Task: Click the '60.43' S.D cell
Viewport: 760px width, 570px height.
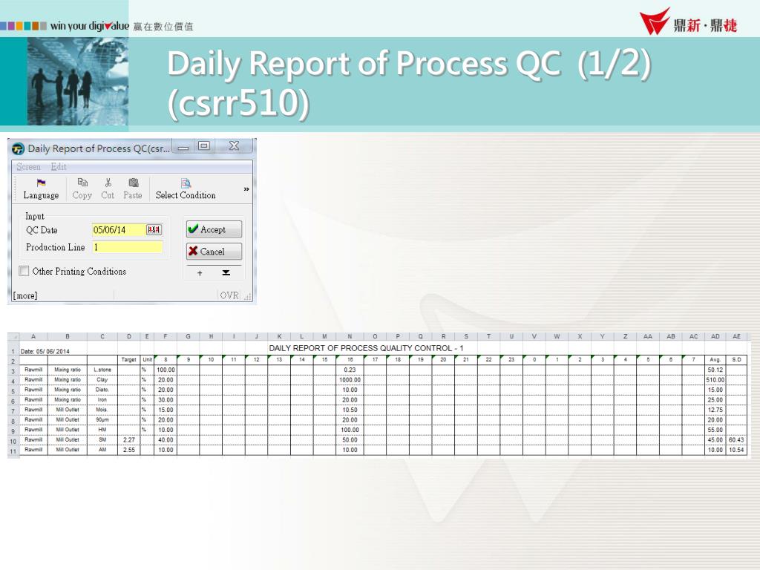Action: (736, 440)
